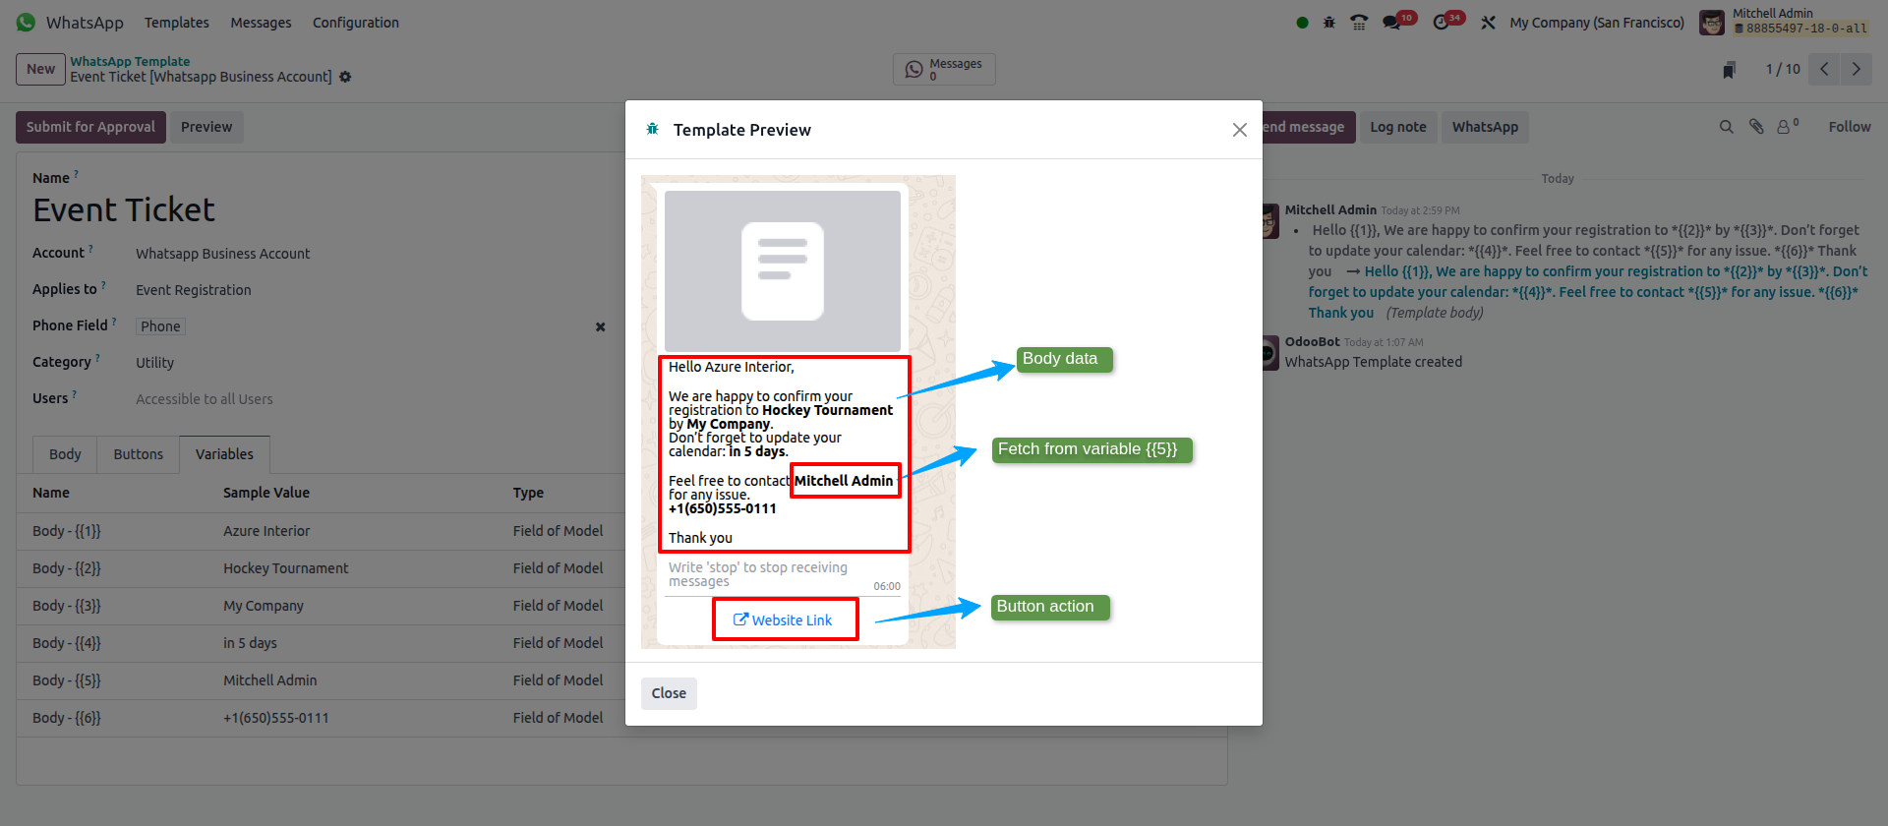Open the gear actions menu beside record title
The image size is (1888, 826).
coord(345,77)
